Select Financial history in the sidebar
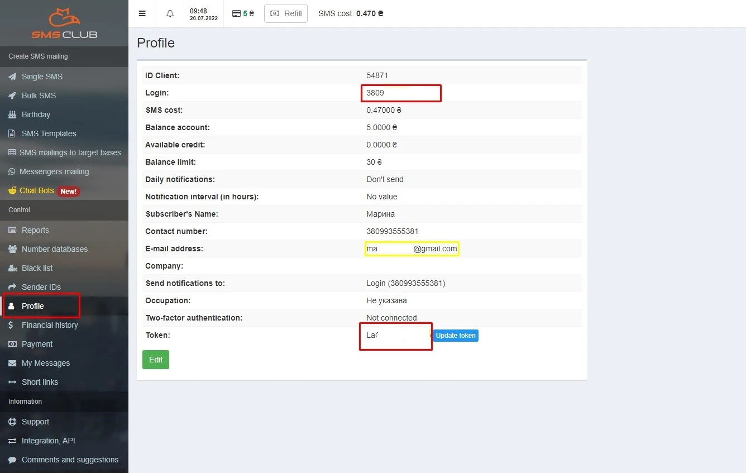Viewport: 746px width, 473px height. (50, 325)
